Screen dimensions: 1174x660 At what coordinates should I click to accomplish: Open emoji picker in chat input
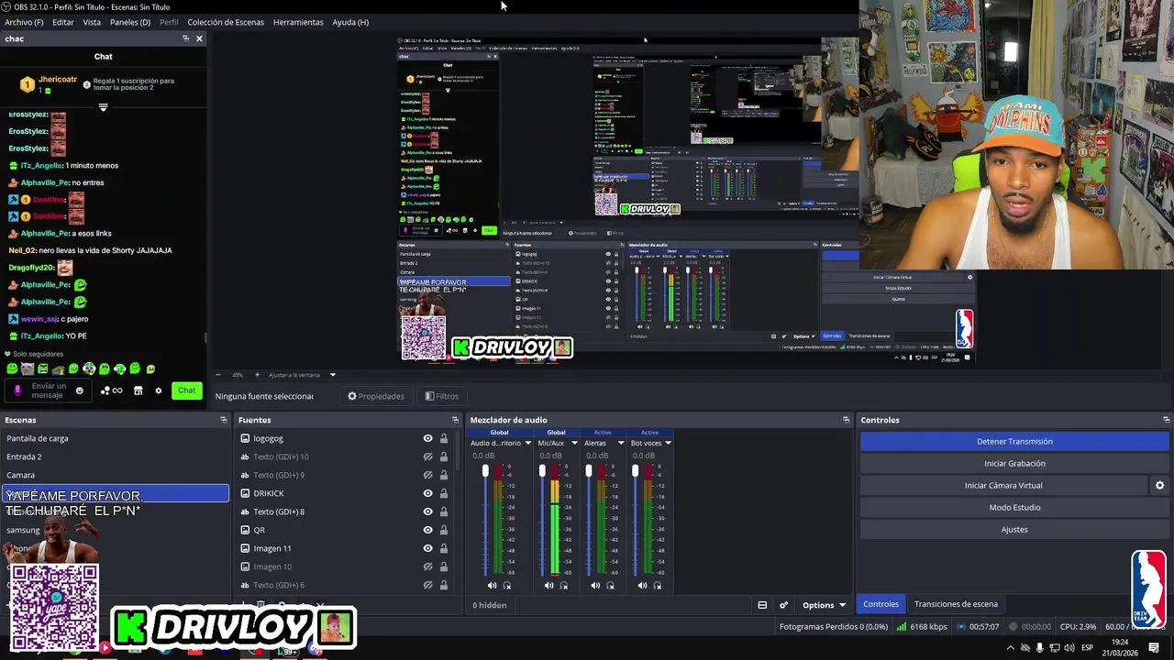tap(79, 390)
